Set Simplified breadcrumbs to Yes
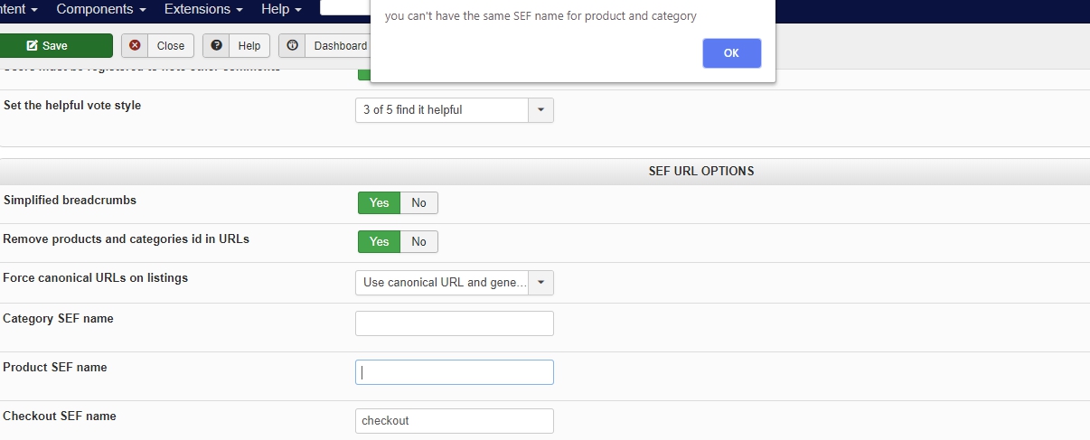Screen dimensions: 1090x440 click(x=379, y=202)
